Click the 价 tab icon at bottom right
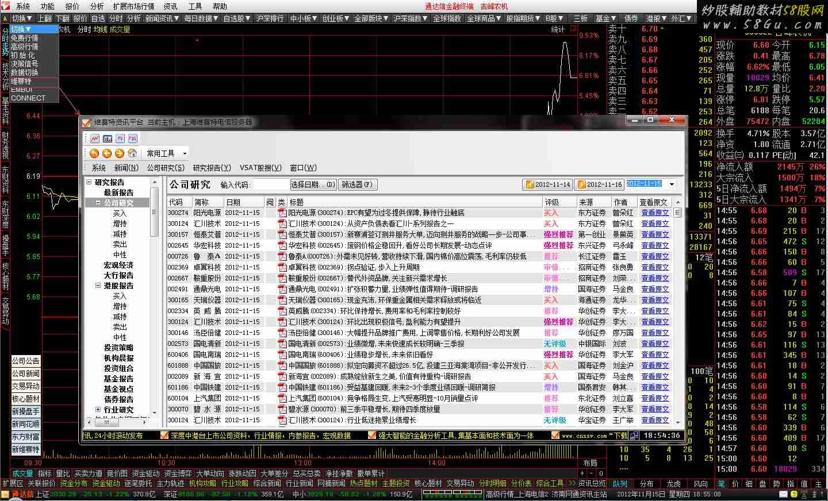Screen dimensions: 828x501 735,484
